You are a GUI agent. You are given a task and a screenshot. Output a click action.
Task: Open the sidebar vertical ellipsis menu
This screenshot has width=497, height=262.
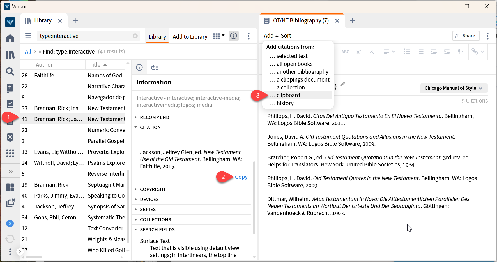pyautogui.click(x=10, y=252)
